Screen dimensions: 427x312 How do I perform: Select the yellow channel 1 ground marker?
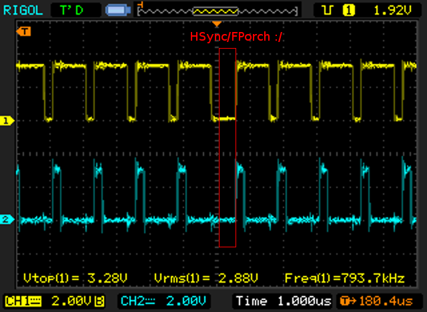coord(7,121)
